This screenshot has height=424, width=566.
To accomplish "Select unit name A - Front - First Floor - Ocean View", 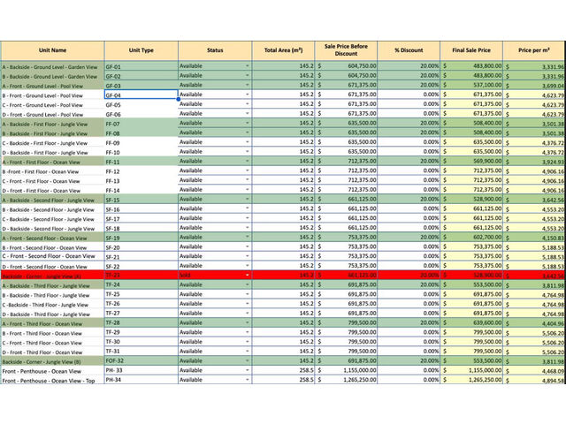I will click(x=52, y=162).
